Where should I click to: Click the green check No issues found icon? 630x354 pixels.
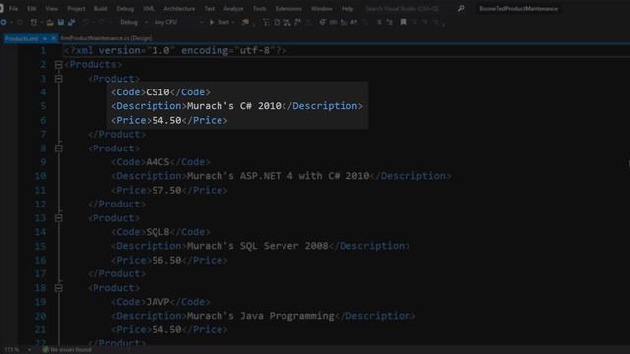[45, 350]
